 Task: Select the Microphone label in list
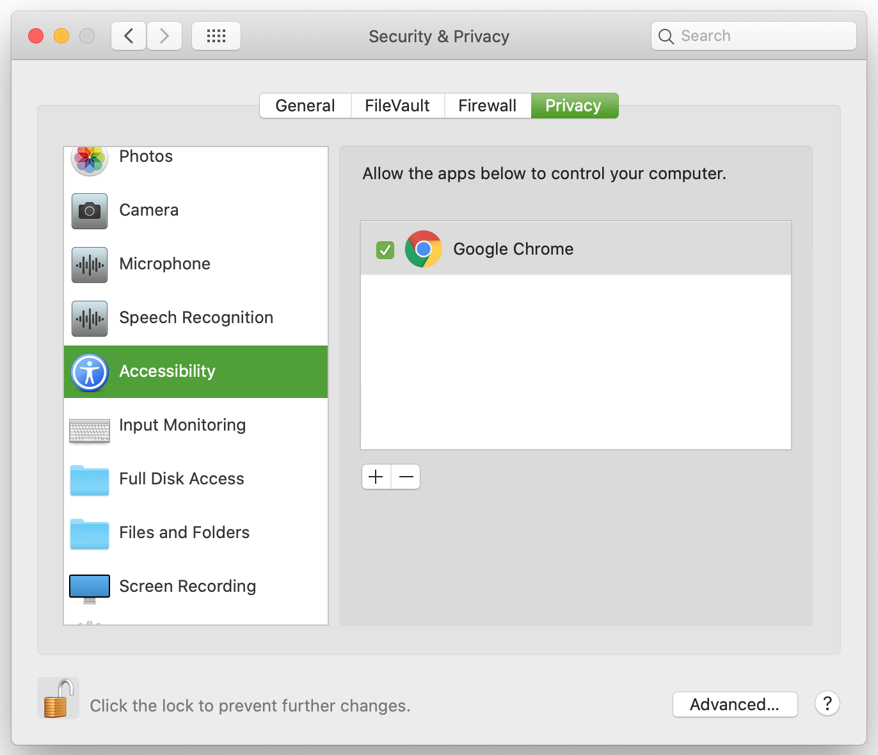165,264
